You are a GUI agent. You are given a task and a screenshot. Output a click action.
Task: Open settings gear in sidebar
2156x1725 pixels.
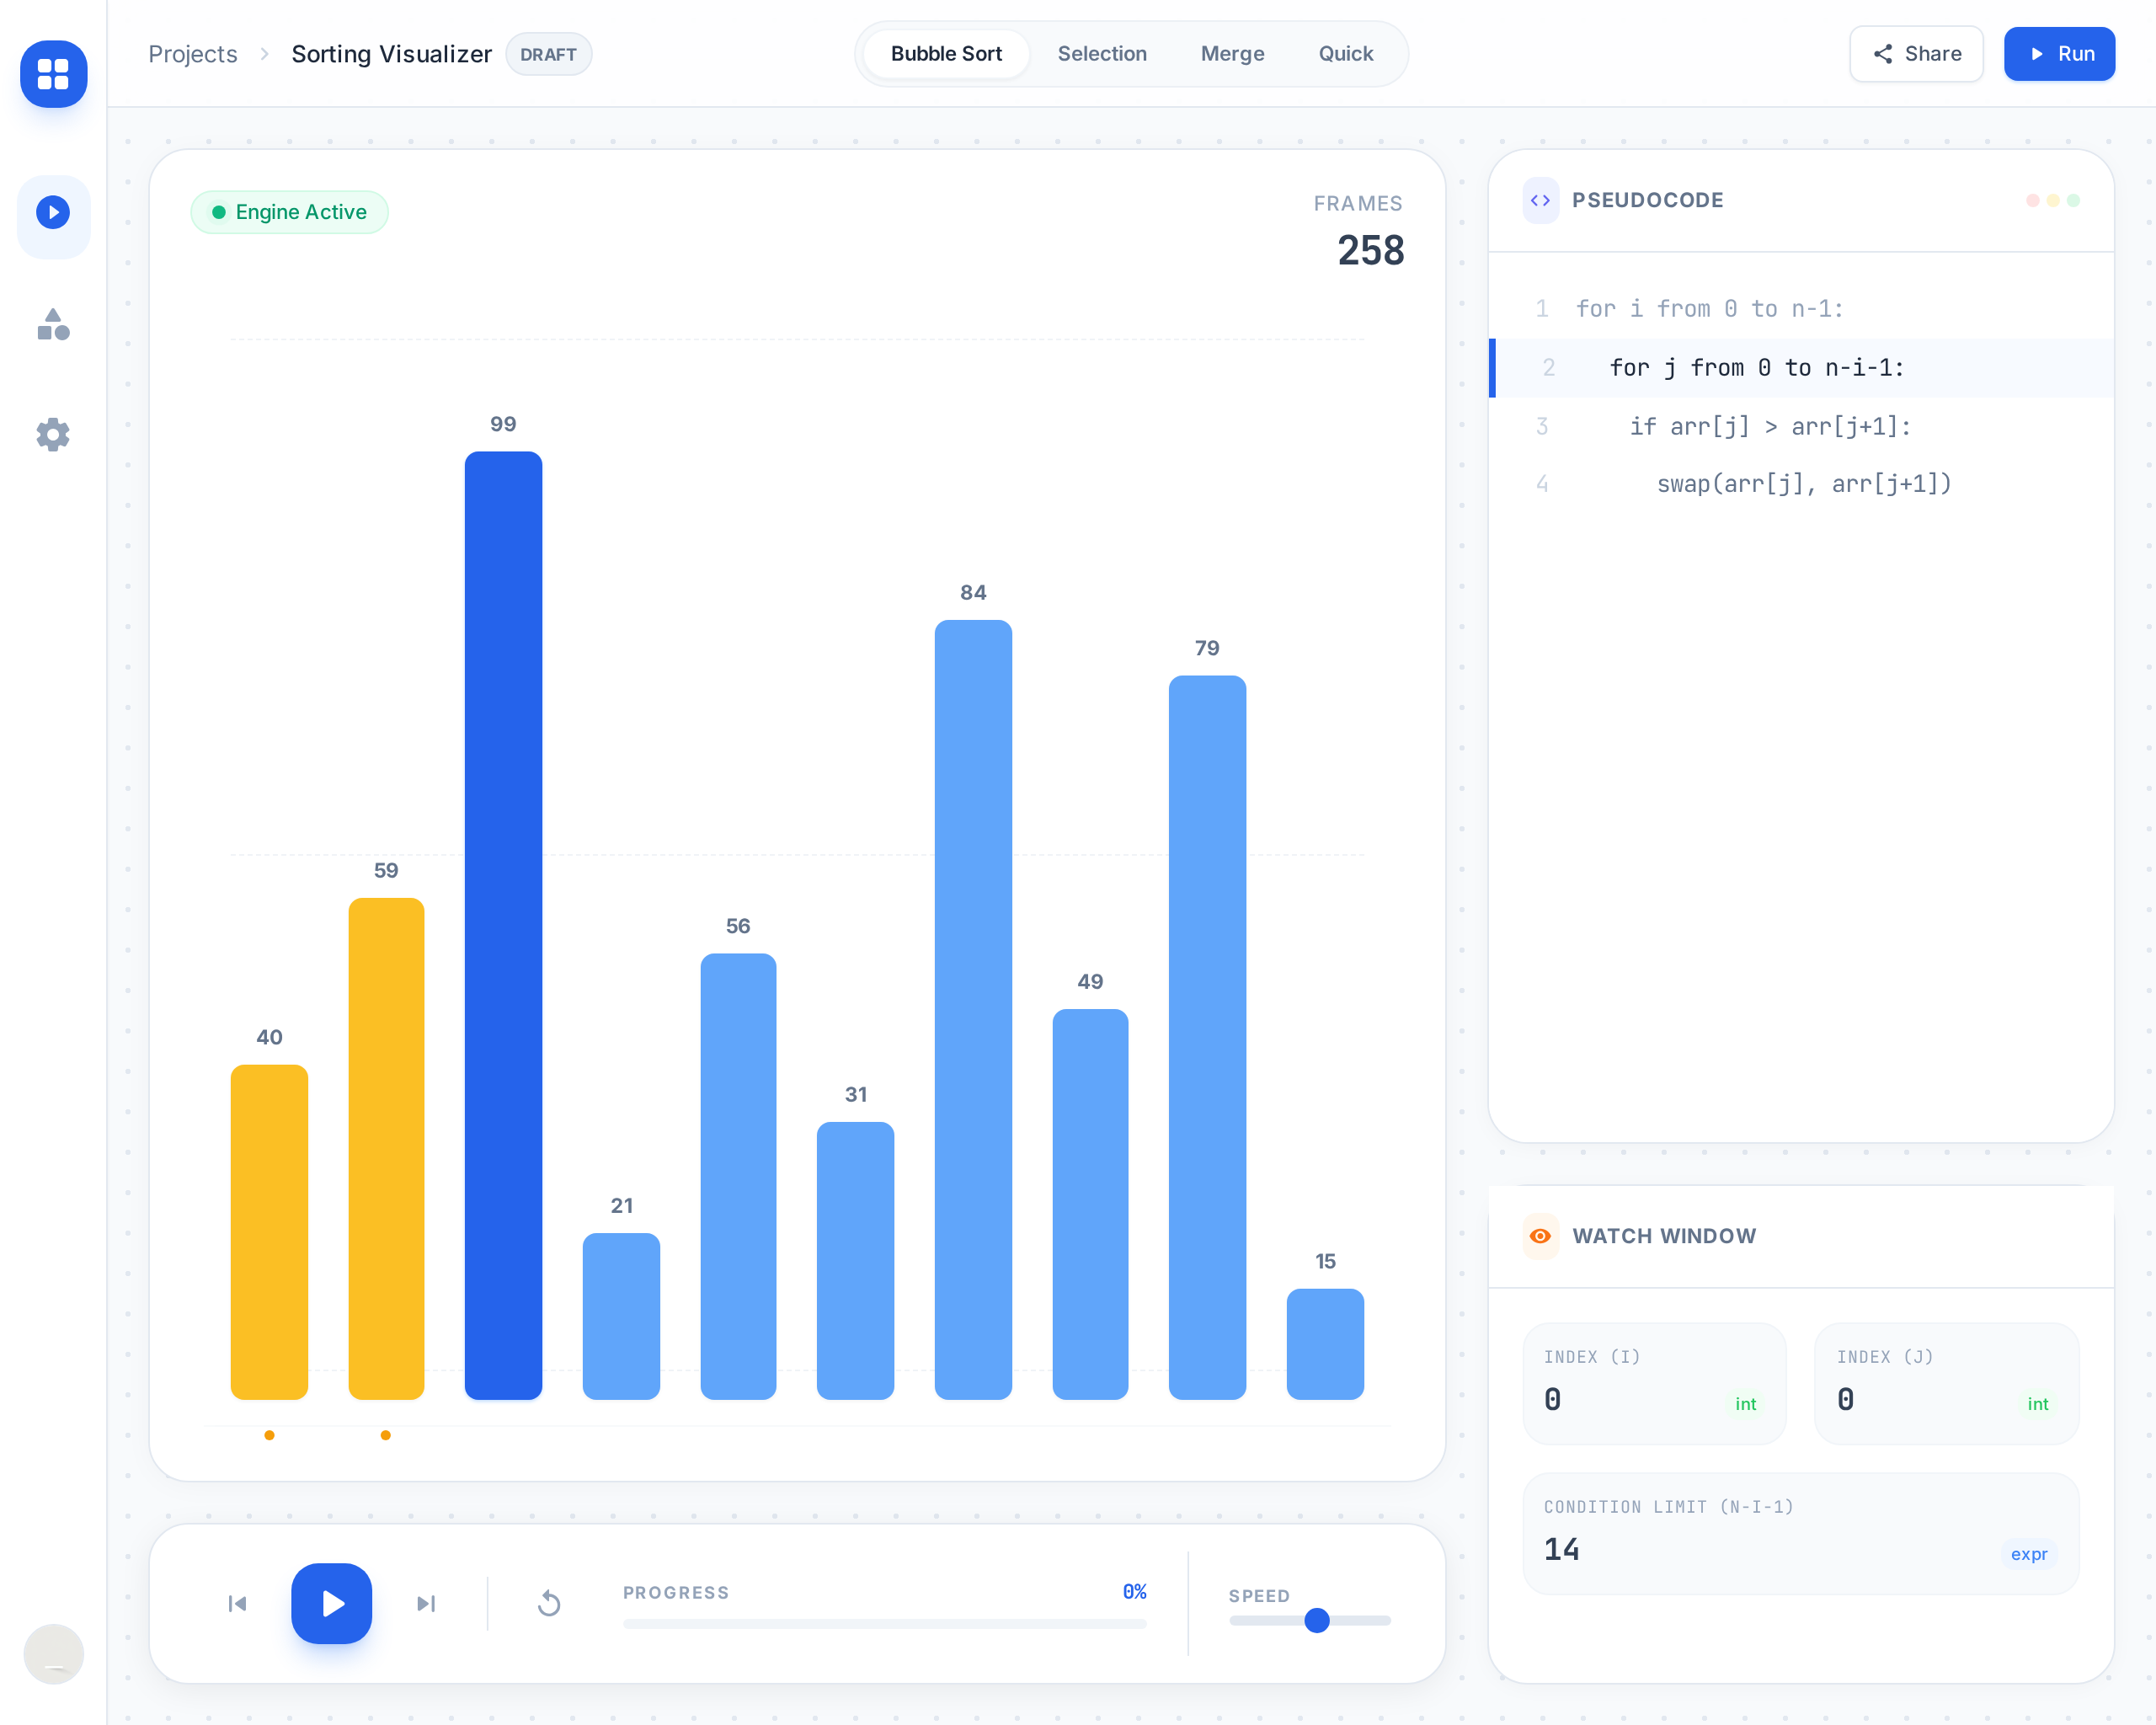[53, 435]
